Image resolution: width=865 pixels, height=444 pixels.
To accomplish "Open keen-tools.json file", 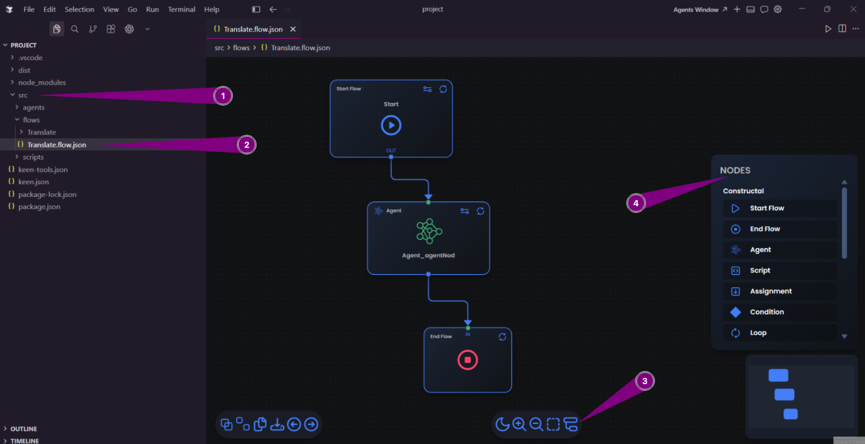I will pyautogui.click(x=43, y=169).
